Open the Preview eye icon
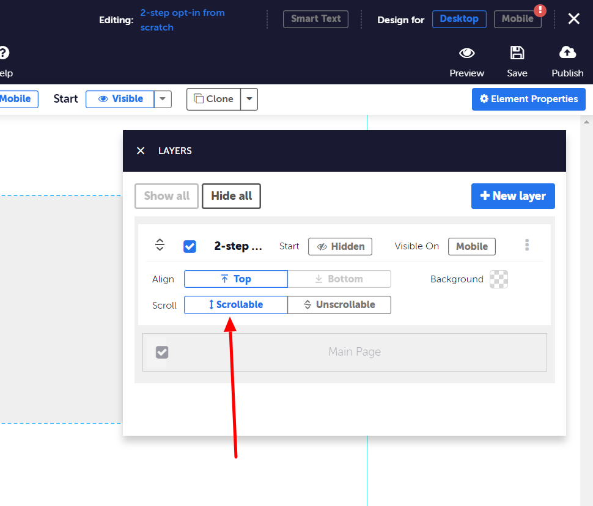Image resolution: width=593 pixels, height=506 pixels. pyautogui.click(x=466, y=53)
